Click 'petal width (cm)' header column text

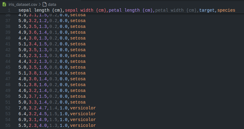tap(176, 10)
